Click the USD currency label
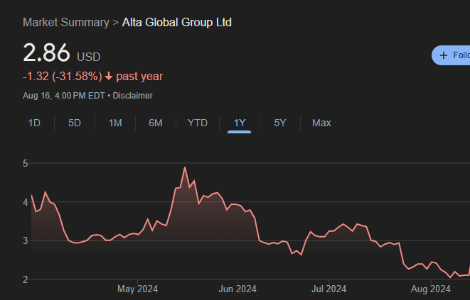Image resolution: width=470 pixels, height=300 pixels. coord(88,57)
